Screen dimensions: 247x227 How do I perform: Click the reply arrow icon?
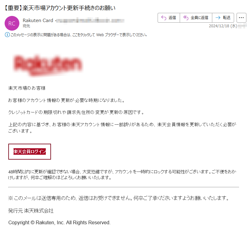(x=164, y=18)
